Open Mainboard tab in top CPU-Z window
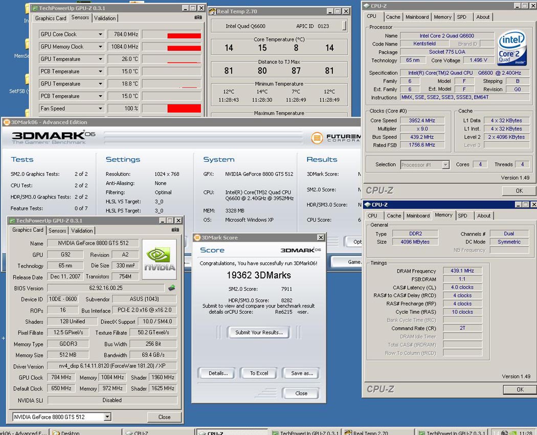The image size is (537, 435). tap(417, 17)
